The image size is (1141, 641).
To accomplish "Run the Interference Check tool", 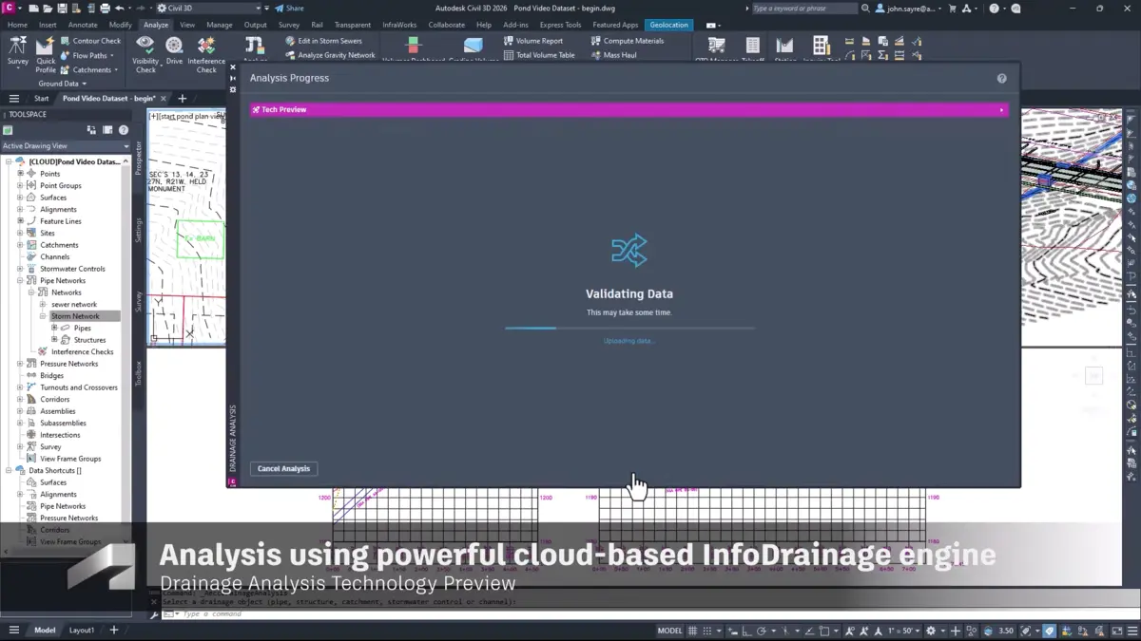I will click(x=206, y=55).
